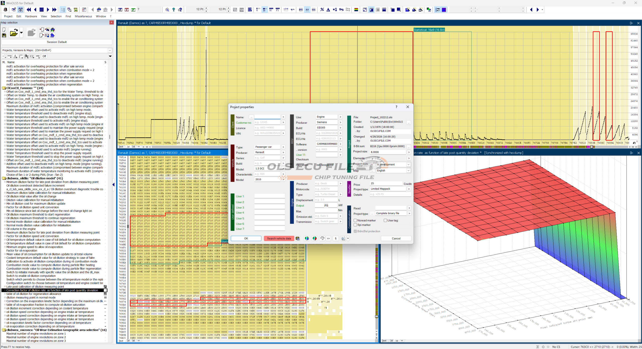Open the arrow menu next to Software field
Screen dimensions: 642x349
[341, 144]
